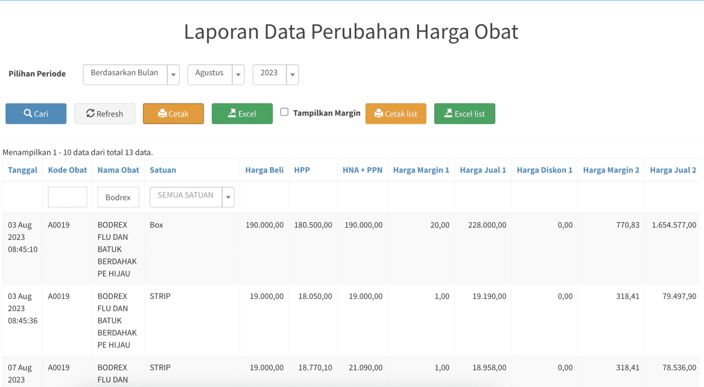Open the SEMUA SATUAN filter dropdown
The width and height of the screenshot is (704, 387).
pos(228,197)
